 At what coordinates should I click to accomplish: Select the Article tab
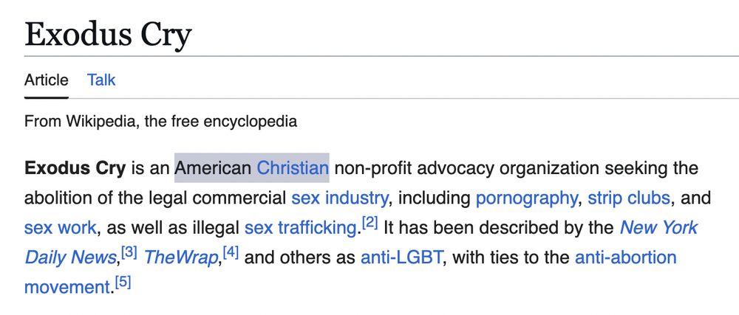pos(46,80)
